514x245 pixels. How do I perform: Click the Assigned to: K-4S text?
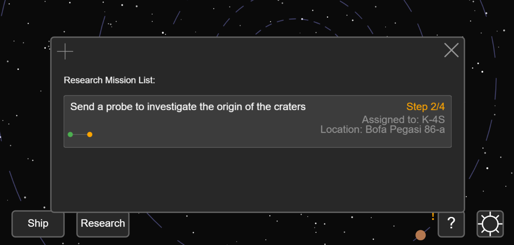[x=403, y=119]
